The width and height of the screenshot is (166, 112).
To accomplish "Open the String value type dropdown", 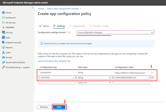I will (x=95, y=78).
